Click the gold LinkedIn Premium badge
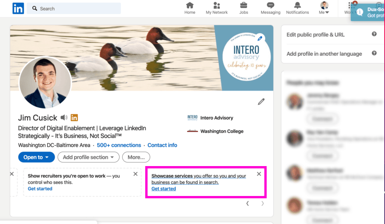 (x=74, y=118)
